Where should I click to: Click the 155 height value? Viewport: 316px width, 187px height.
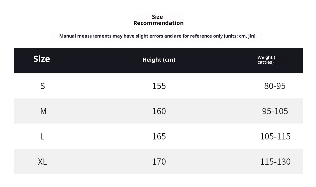click(x=159, y=86)
